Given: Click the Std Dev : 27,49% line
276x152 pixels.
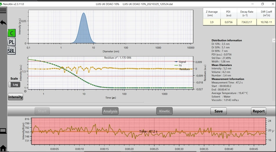Looking at the screenshot, I should 221,58.
